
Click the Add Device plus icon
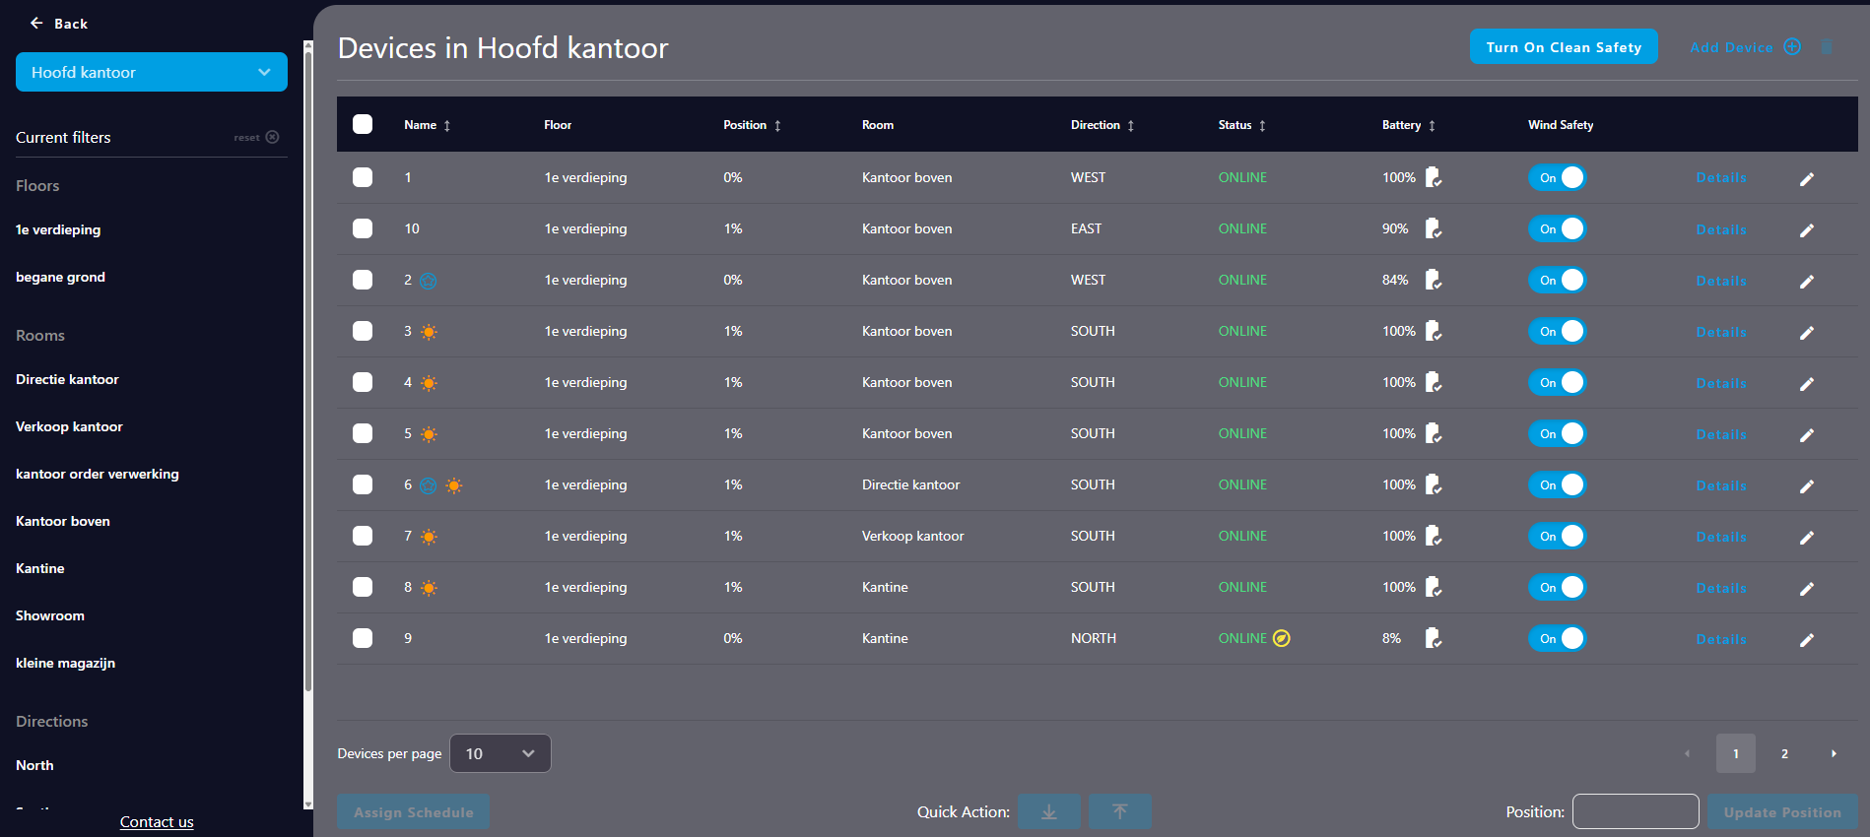point(1792,46)
